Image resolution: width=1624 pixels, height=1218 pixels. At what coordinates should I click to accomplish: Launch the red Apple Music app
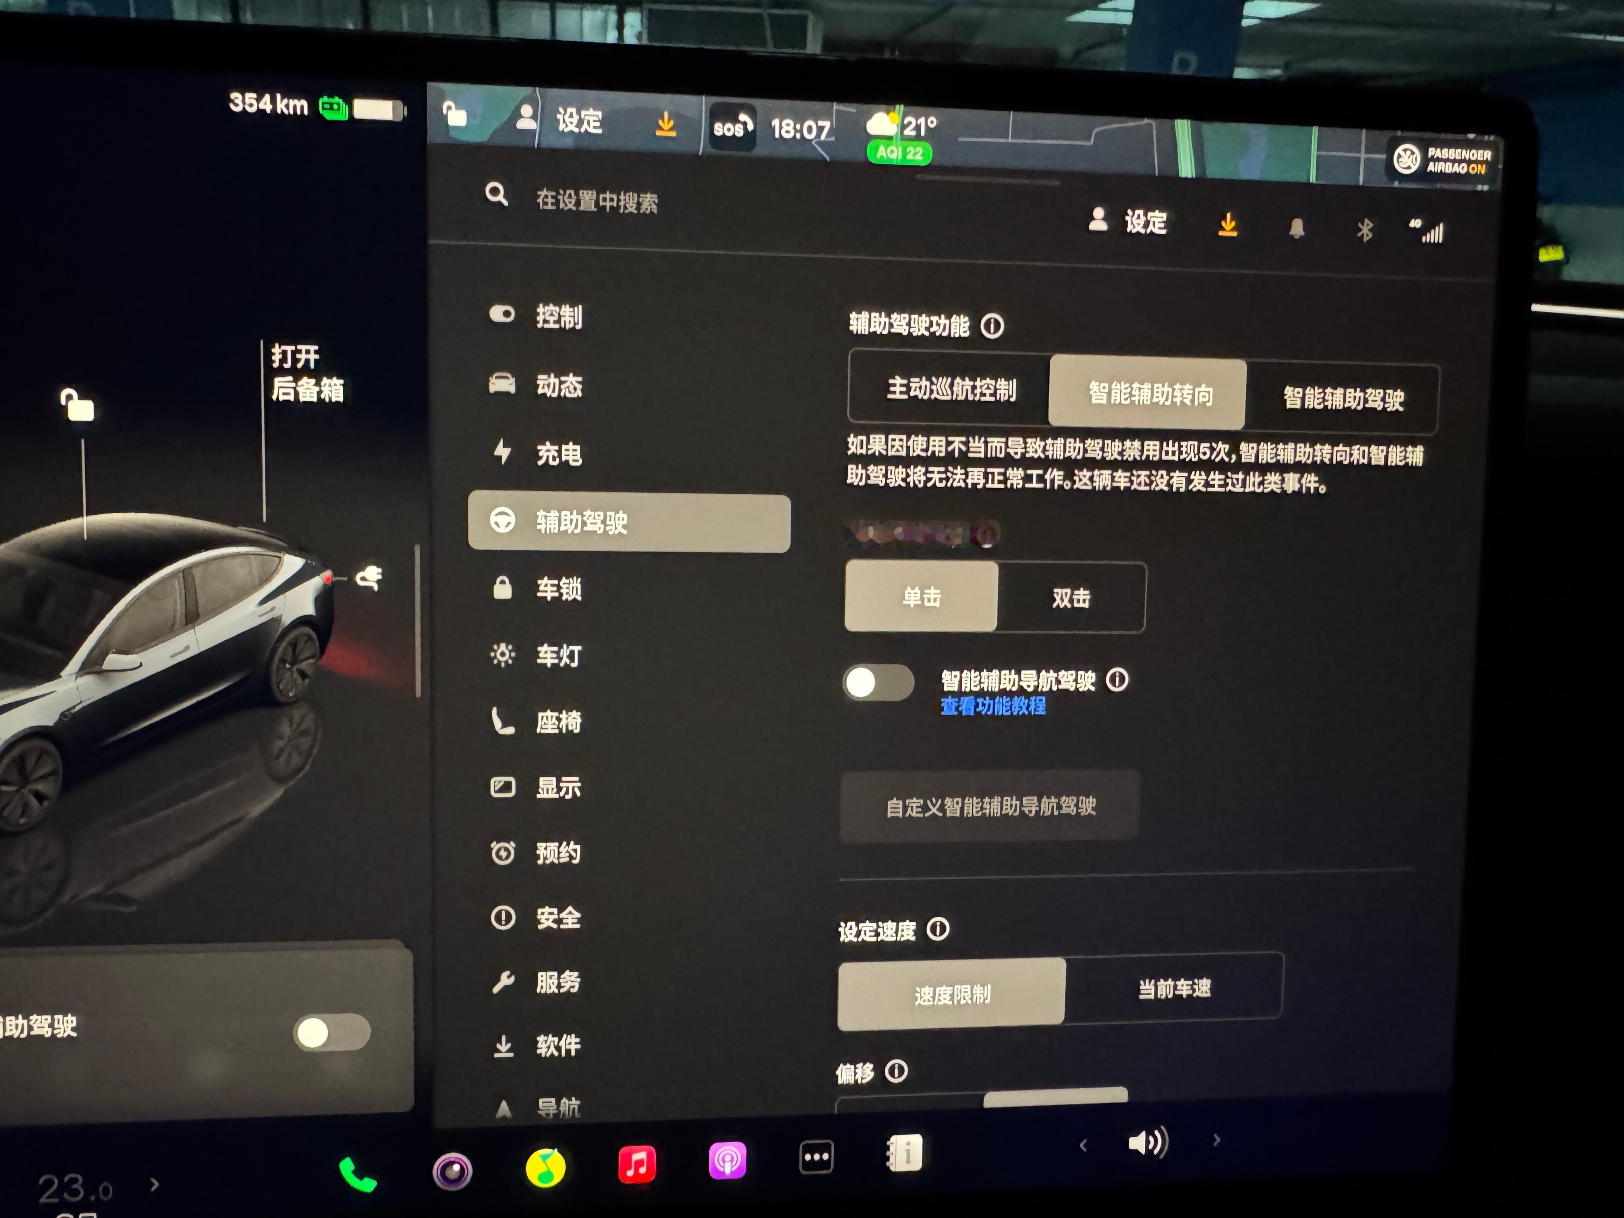coord(636,1164)
